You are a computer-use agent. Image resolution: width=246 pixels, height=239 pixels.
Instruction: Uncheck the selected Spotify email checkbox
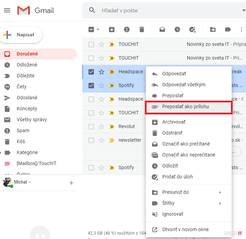pyautogui.click(x=91, y=85)
